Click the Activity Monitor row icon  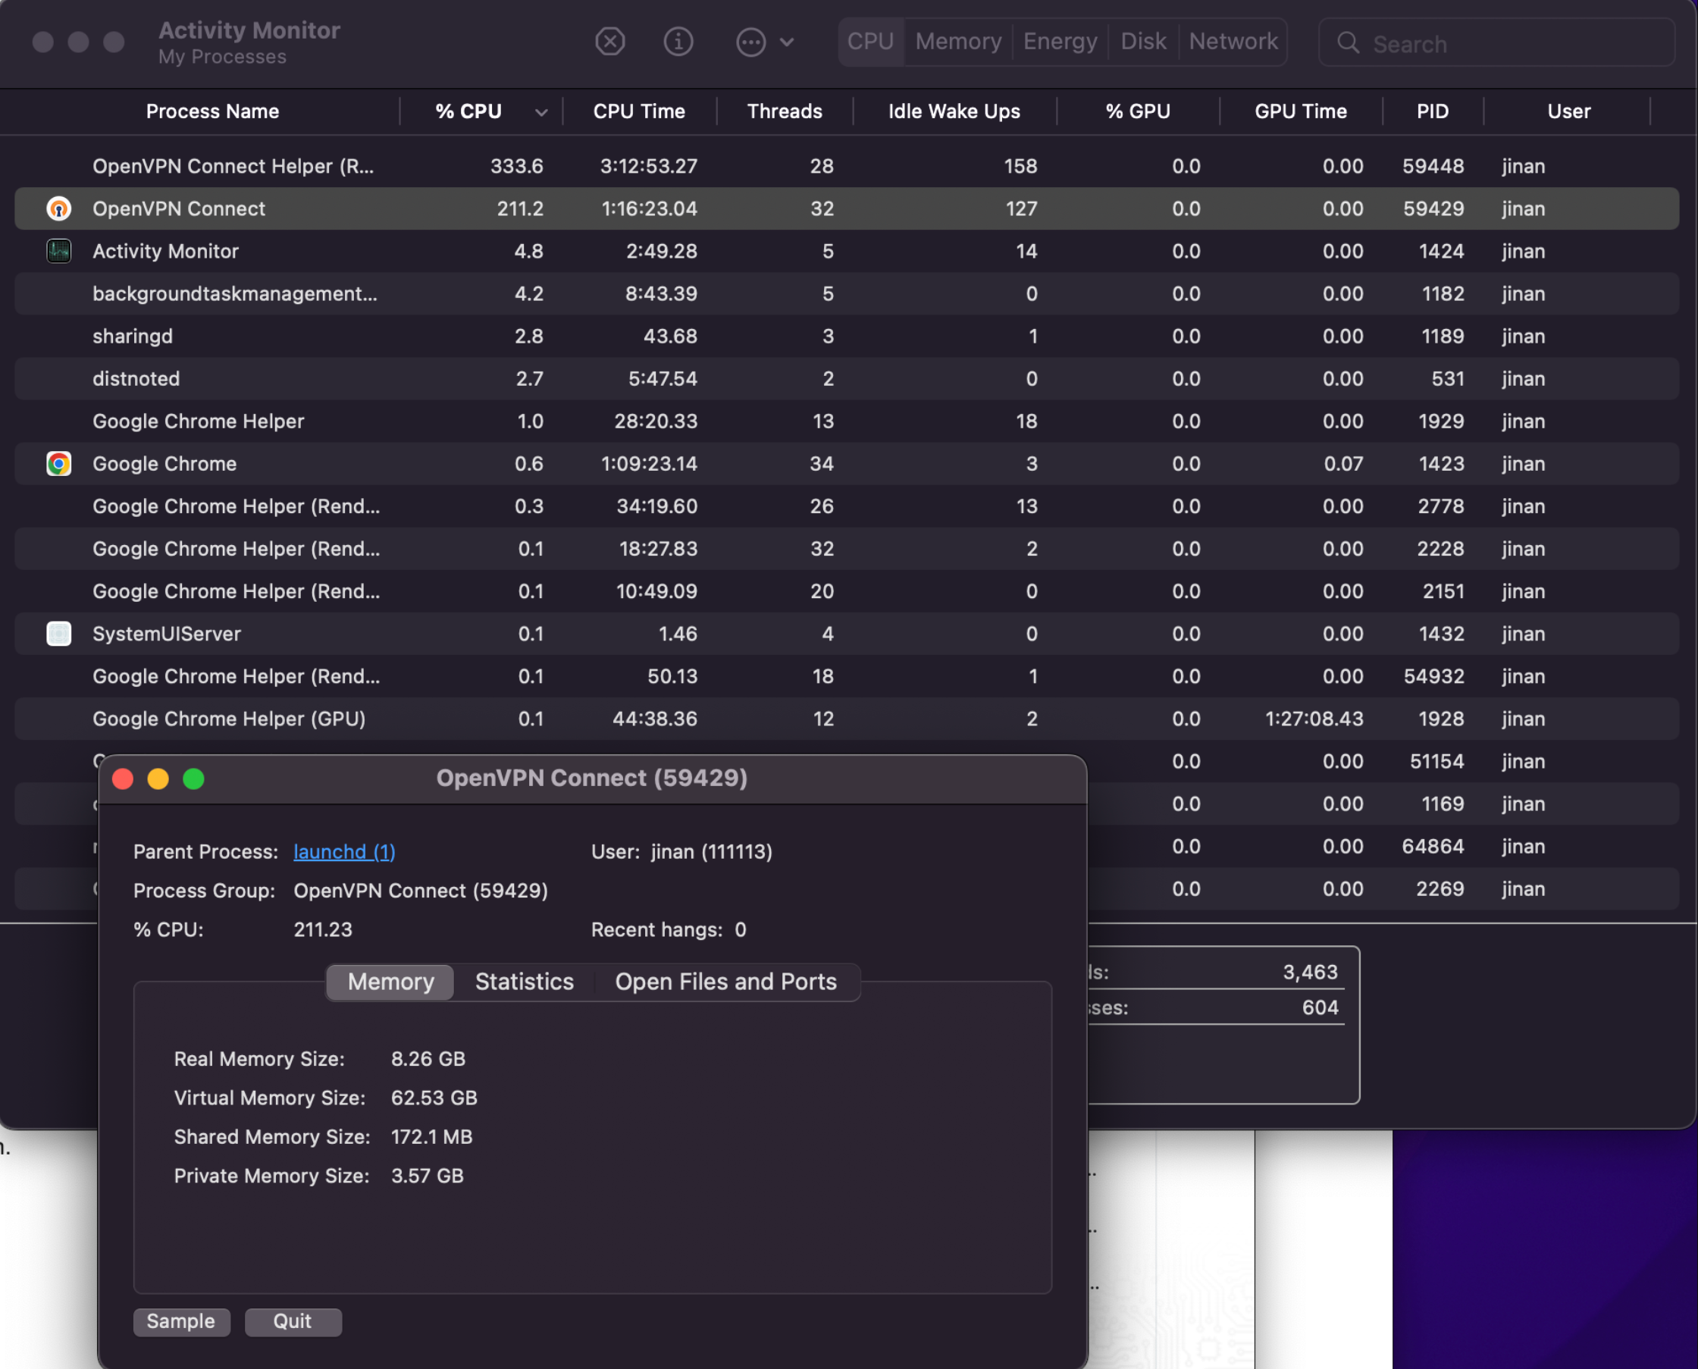[x=58, y=251]
